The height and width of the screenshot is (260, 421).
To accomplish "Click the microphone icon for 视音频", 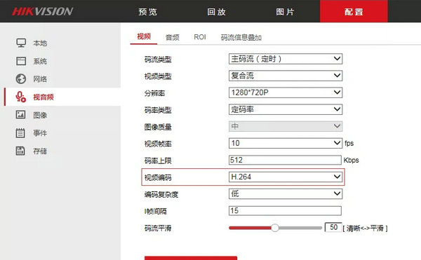I will pyautogui.click(x=20, y=97).
